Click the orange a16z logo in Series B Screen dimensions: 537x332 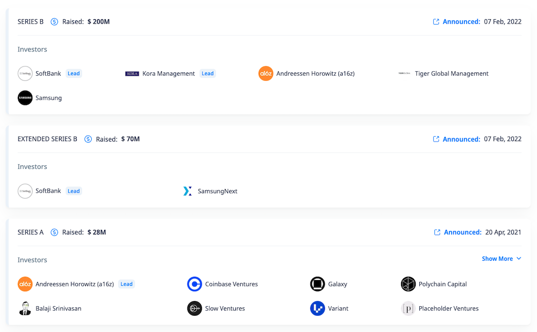point(266,73)
